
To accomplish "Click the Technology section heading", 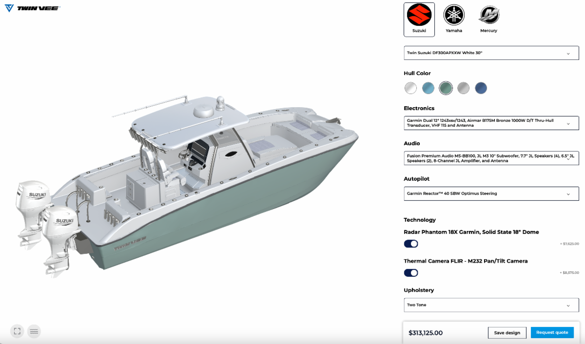I will 420,220.
